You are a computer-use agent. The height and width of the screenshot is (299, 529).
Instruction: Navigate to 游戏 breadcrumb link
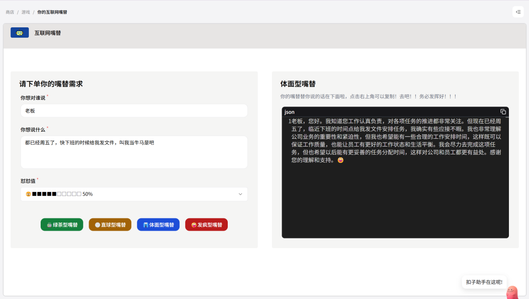pyautogui.click(x=25, y=12)
